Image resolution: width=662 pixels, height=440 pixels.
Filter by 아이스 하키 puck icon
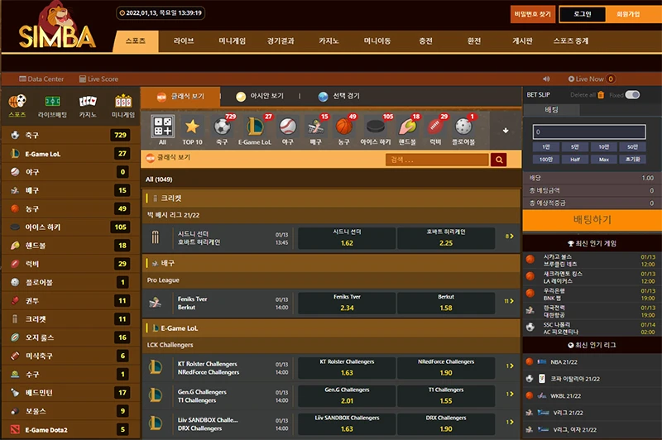coord(376,127)
